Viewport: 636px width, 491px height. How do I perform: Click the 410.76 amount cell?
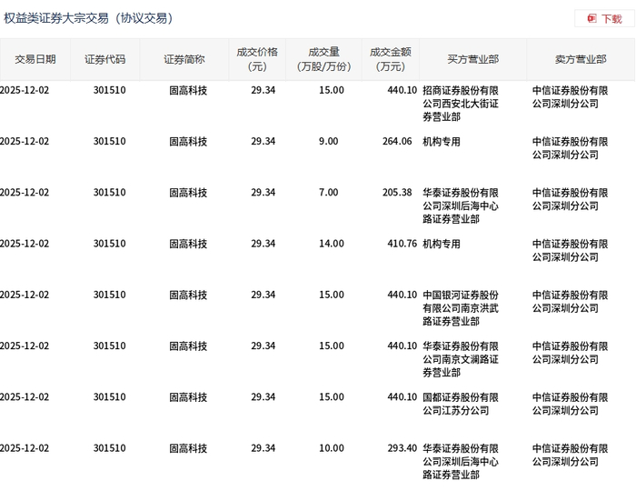(x=402, y=244)
